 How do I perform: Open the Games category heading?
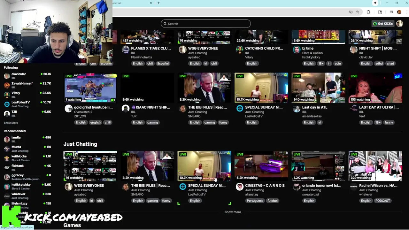coord(72,225)
